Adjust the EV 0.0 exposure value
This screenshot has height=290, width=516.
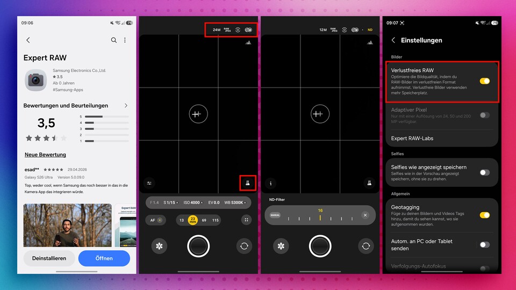214,202
